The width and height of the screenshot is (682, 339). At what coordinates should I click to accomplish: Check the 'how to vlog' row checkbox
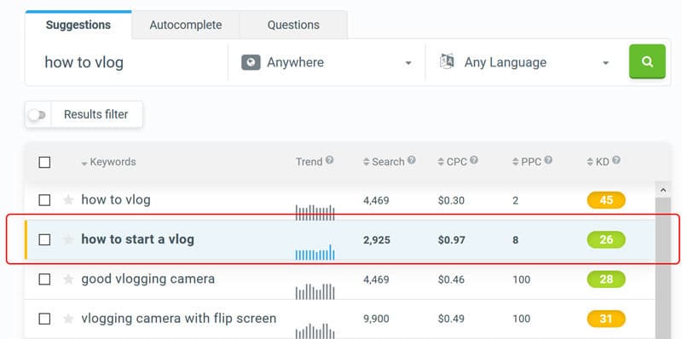(44, 200)
